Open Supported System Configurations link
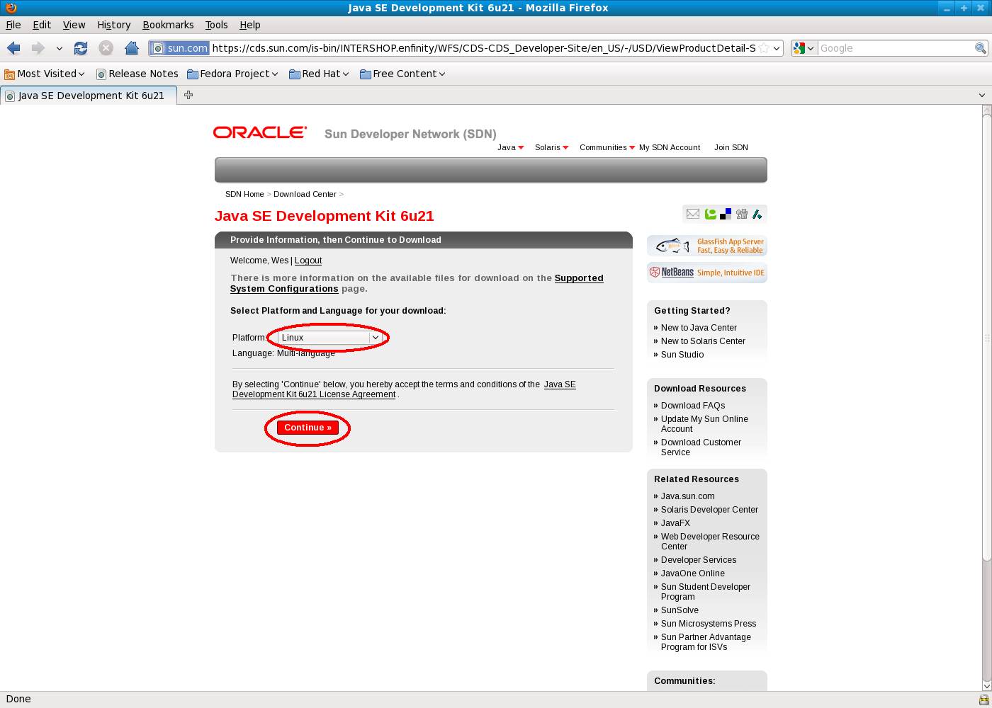The image size is (992, 708). point(417,283)
